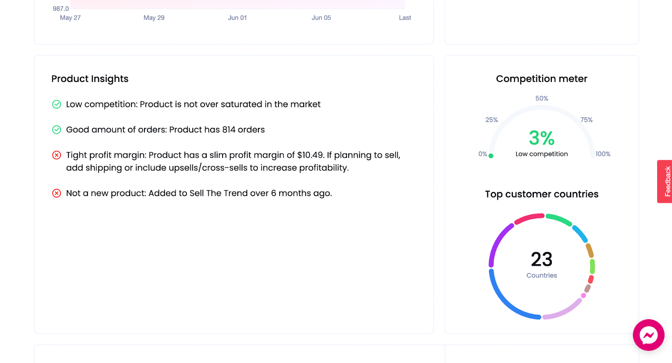Click the check icon beside Good amount of orders
The height and width of the screenshot is (363, 672).
(57, 130)
